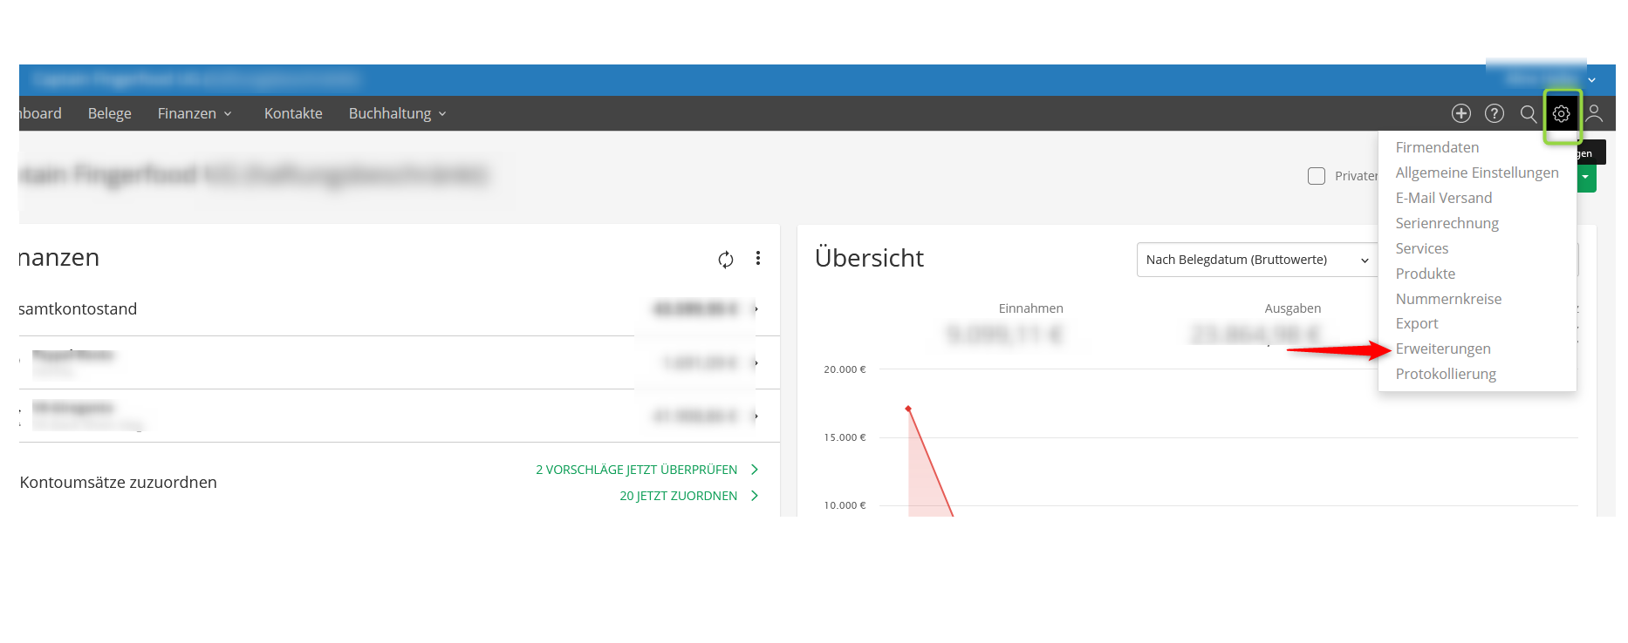This screenshot has height=643, width=1628.
Task: Open Nach Belegdatum (Bruttowerte) dropdown
Action: (1255, 260)
